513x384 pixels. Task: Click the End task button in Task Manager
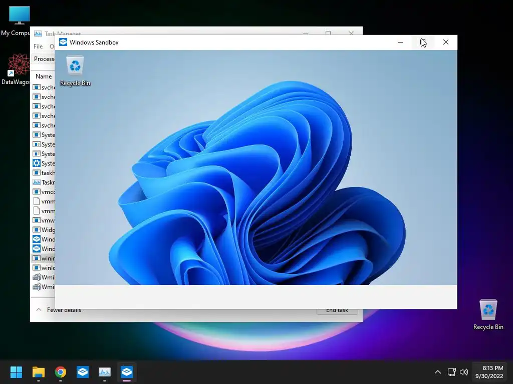click(337, 310)
